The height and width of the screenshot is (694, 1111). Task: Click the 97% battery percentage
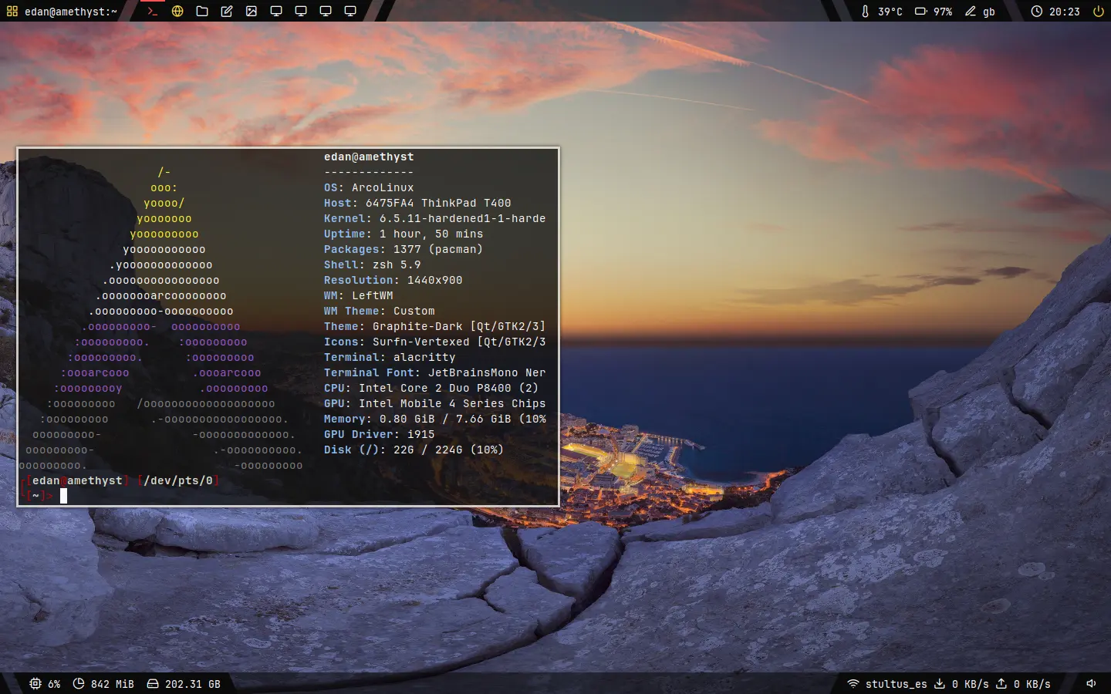pos(943,12)
